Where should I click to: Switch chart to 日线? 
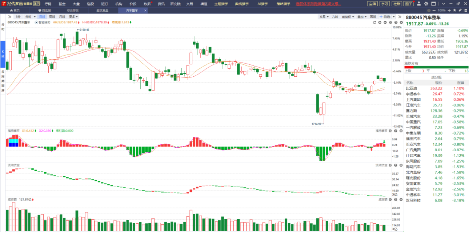click(x=42, y=17)
